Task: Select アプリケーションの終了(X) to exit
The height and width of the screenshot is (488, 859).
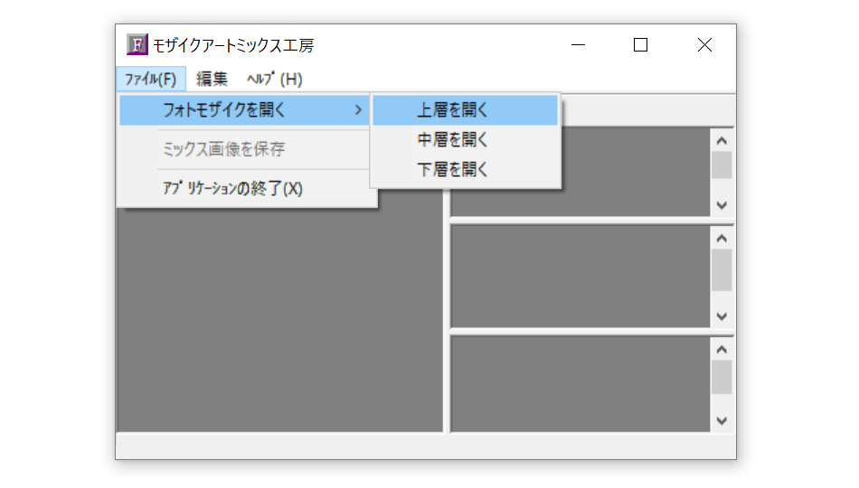Action: [244, 188]
